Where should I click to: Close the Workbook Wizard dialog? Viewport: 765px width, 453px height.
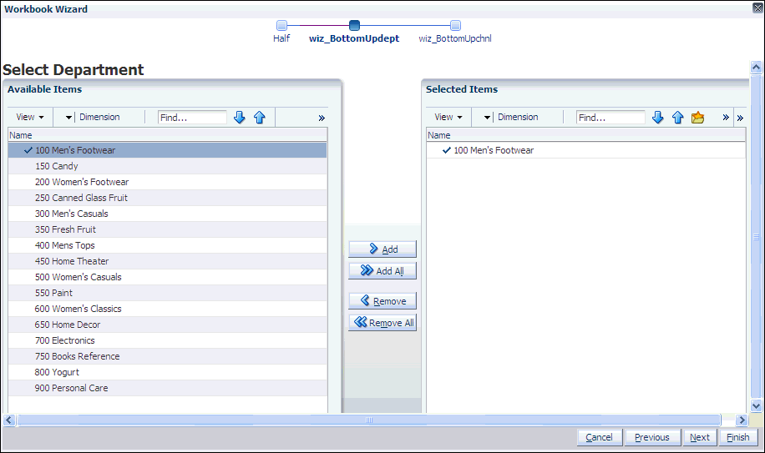(x=757, y=8)
